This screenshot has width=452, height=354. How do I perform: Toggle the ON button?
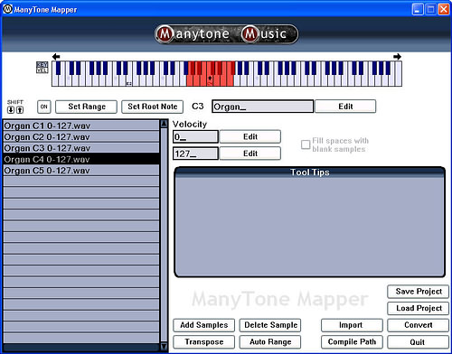44,107
